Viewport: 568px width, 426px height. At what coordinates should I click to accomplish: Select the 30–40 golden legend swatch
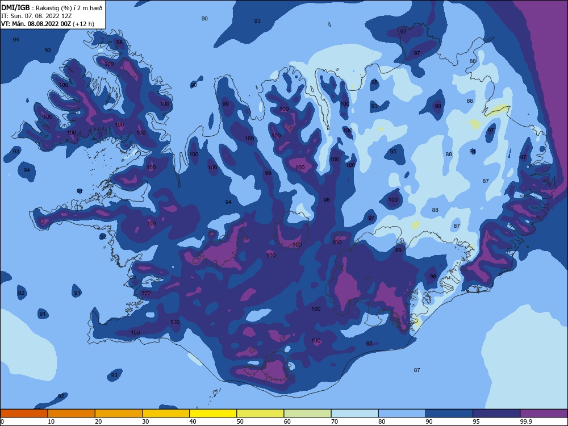[166, 414]
